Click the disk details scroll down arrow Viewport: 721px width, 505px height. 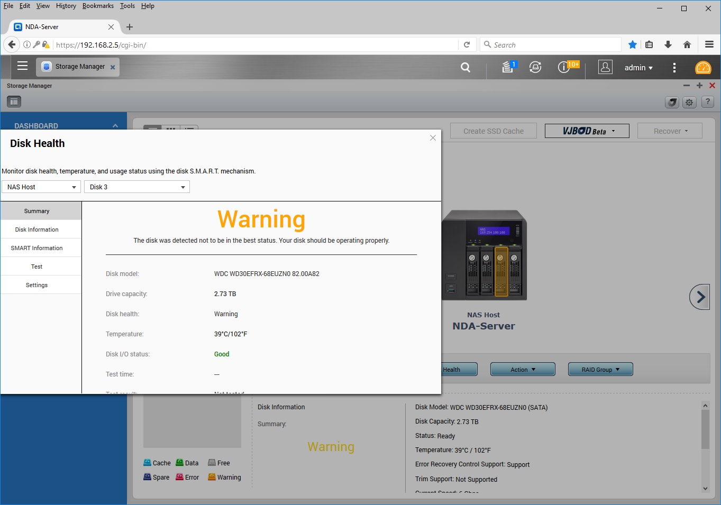(705, 488)
